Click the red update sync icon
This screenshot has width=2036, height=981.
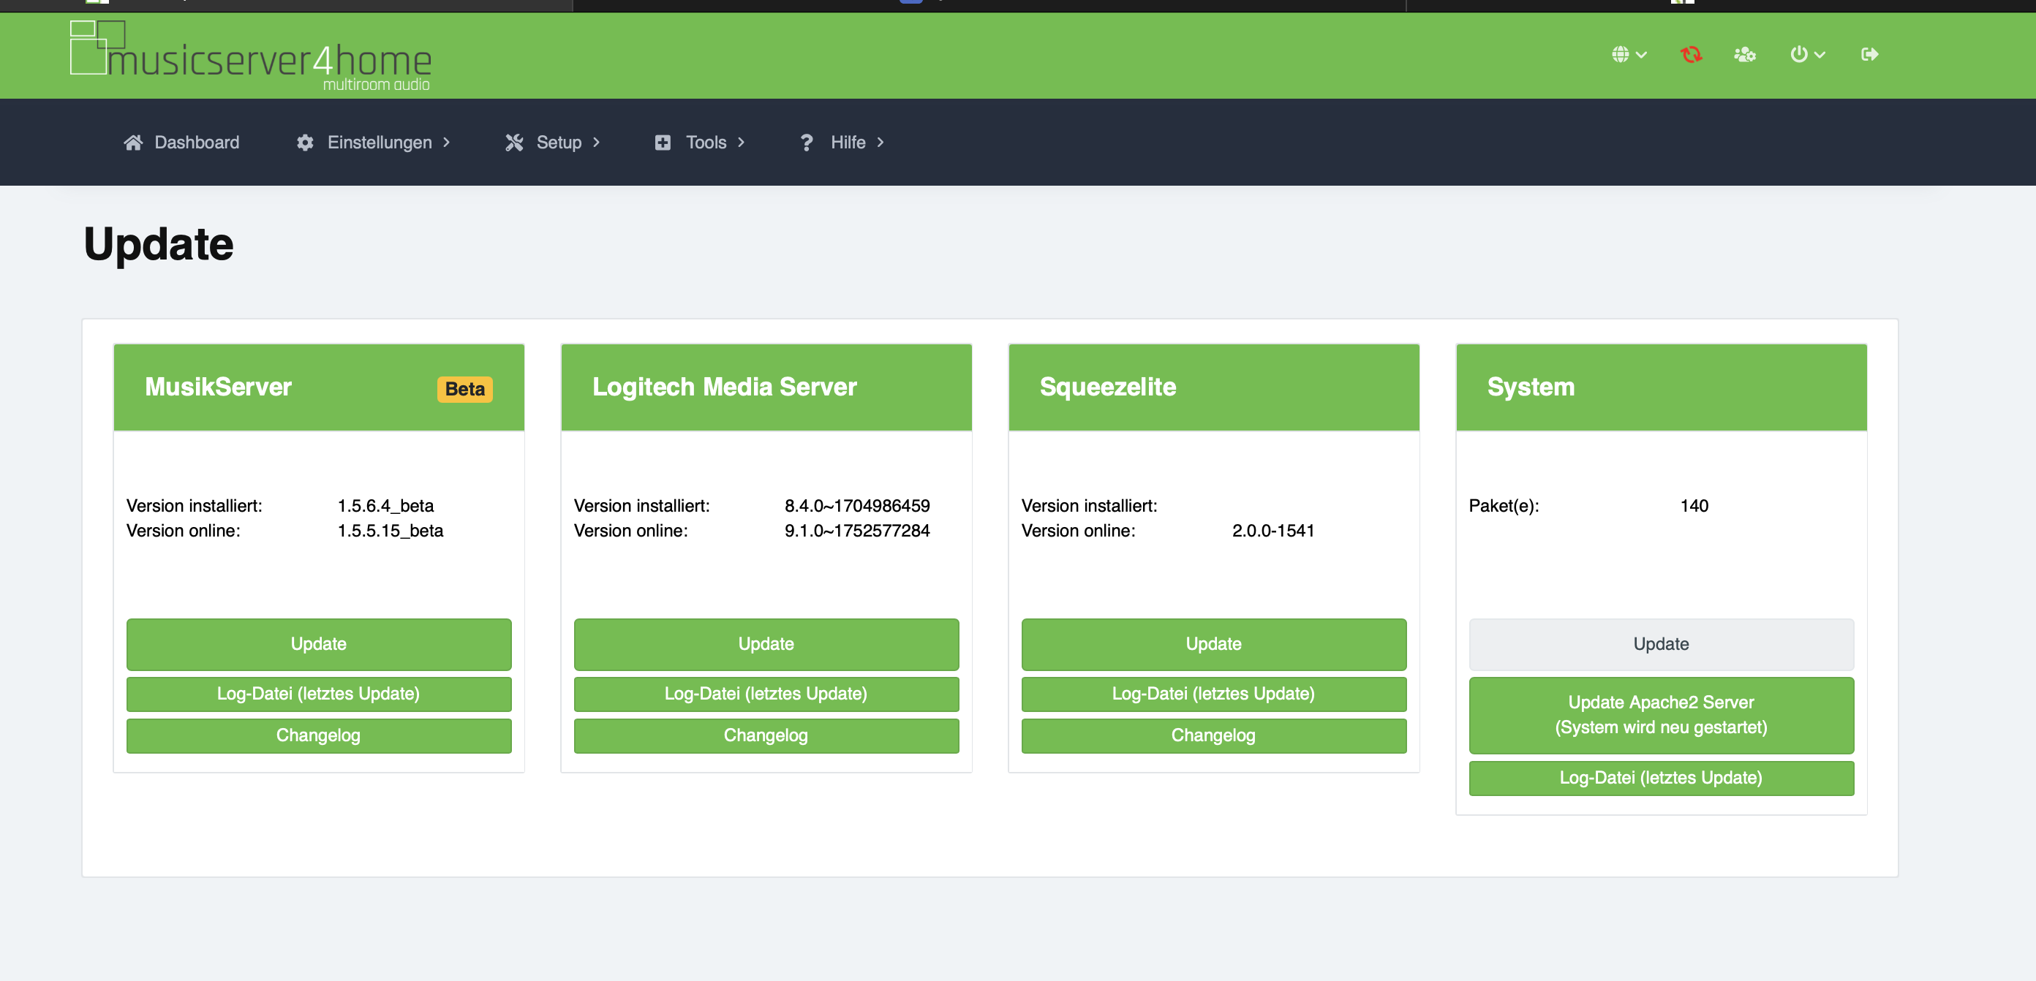point(1691,55)
